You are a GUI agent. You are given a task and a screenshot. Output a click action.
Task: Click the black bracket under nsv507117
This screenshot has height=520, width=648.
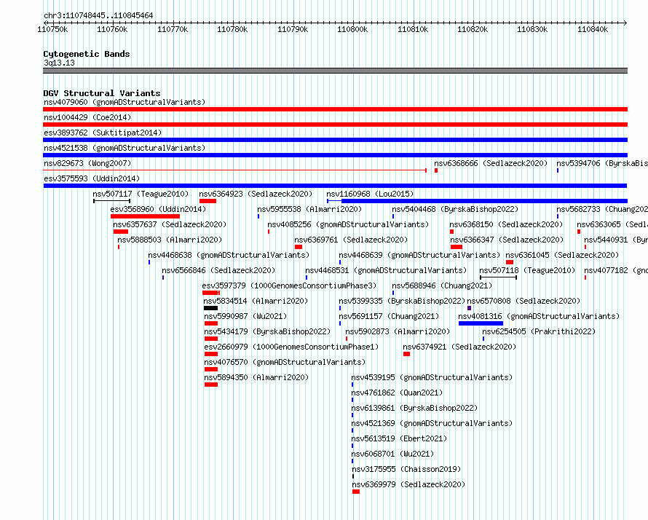(x=112, y=201)
